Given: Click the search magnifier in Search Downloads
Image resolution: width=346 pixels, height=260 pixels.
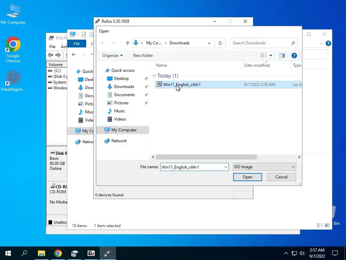Looking at the screenshot, I should click(293, 43).
